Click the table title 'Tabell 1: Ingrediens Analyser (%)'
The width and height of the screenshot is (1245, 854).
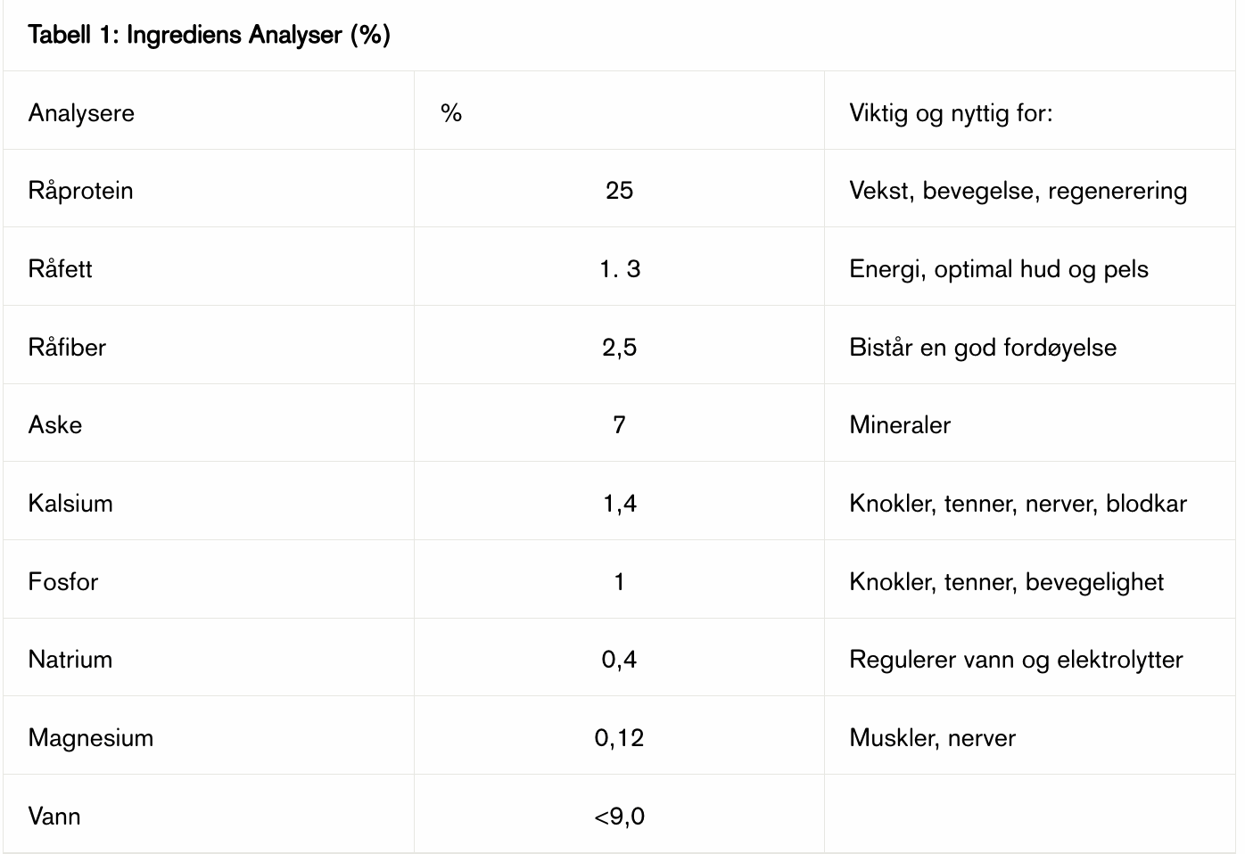click(210, 35)
